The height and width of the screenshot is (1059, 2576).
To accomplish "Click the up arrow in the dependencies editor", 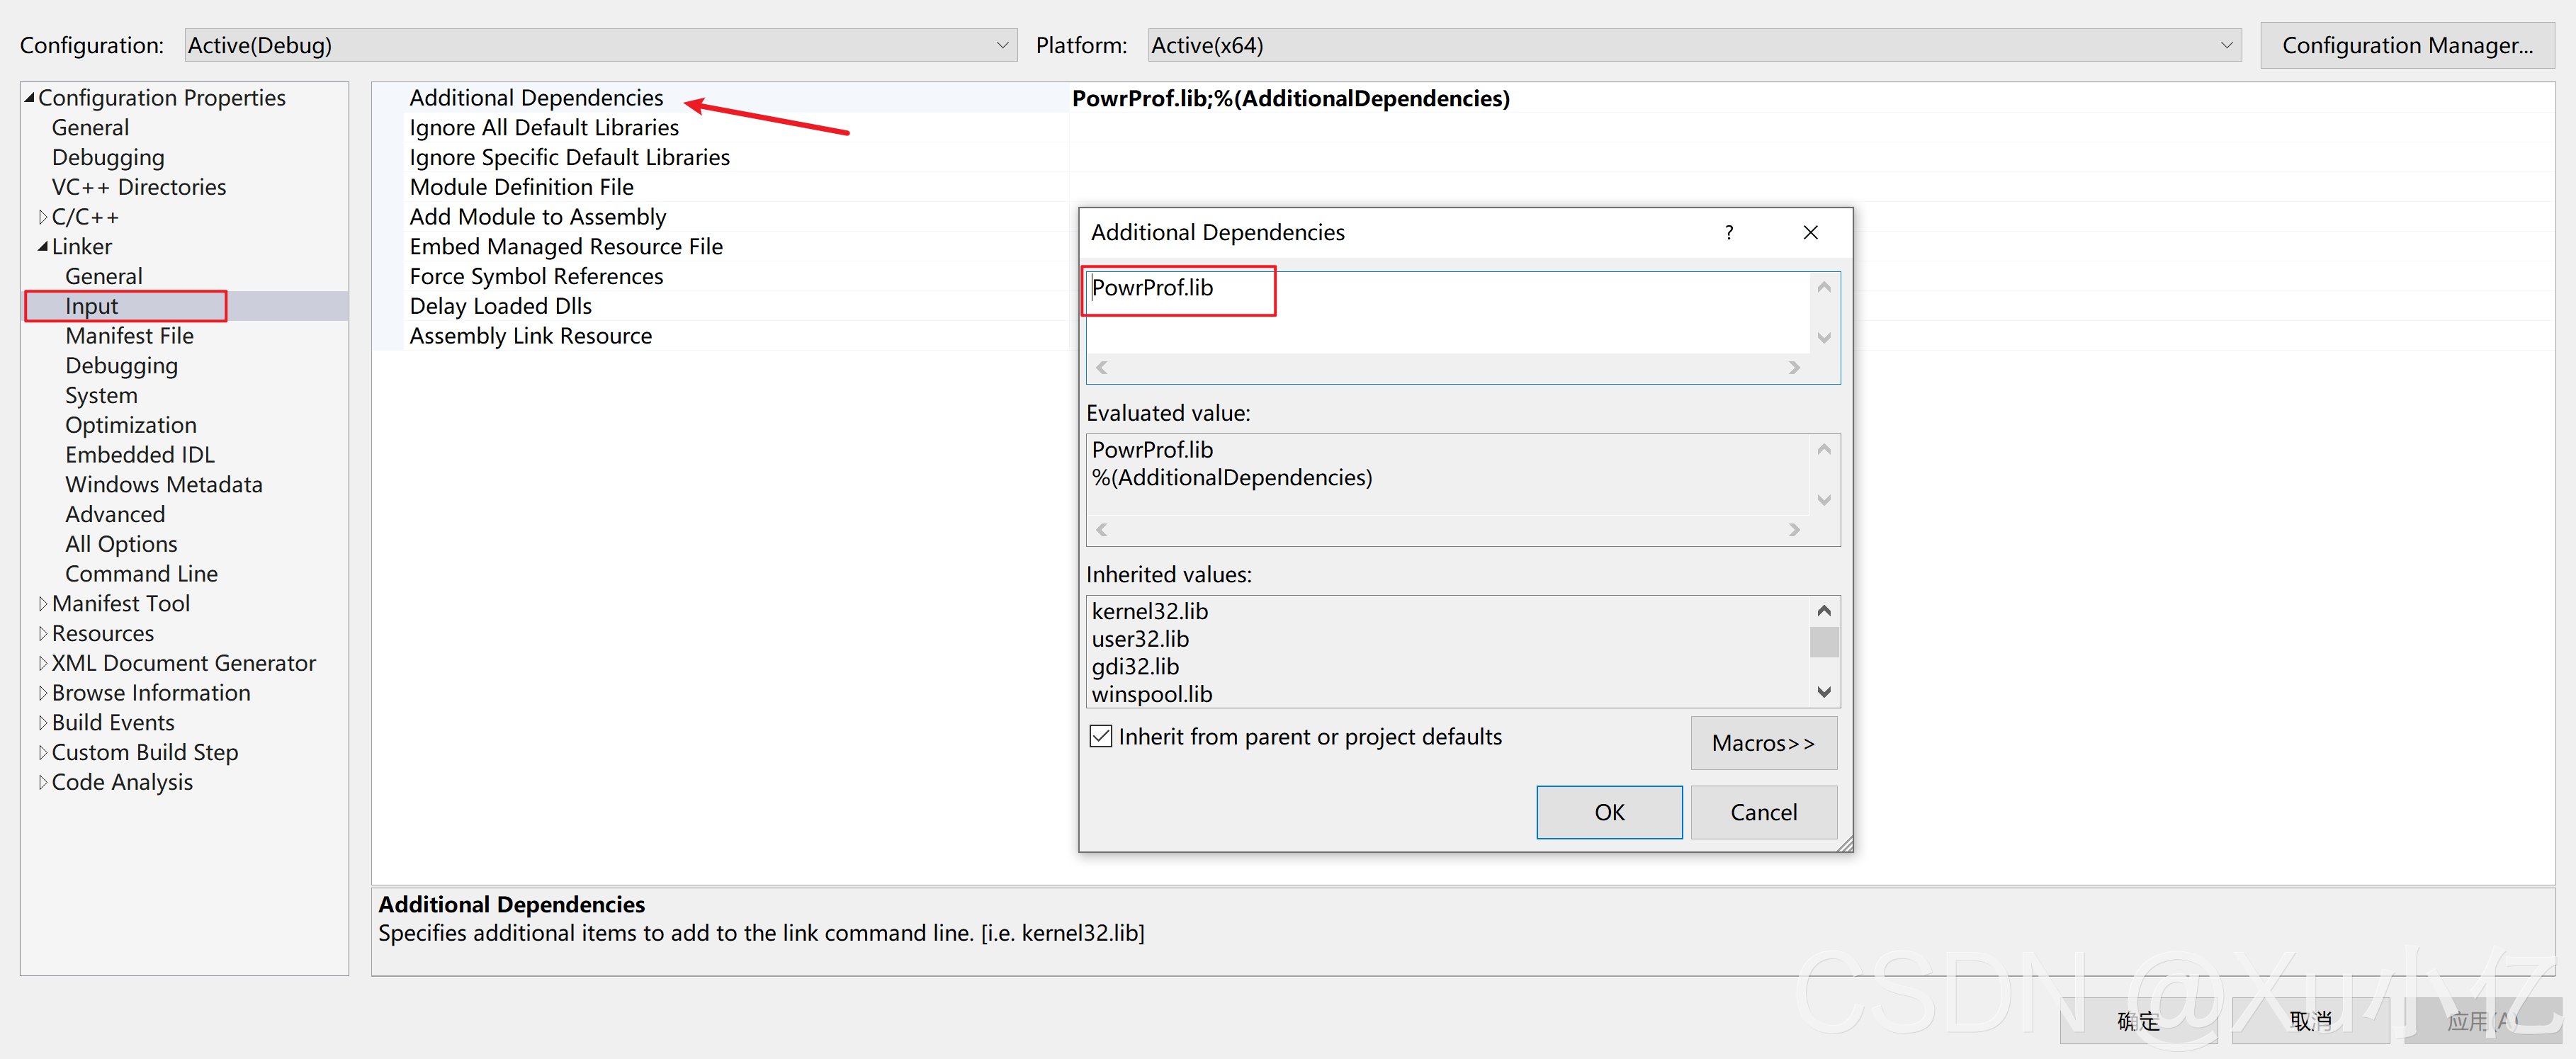I will (x=1824, y=288).
